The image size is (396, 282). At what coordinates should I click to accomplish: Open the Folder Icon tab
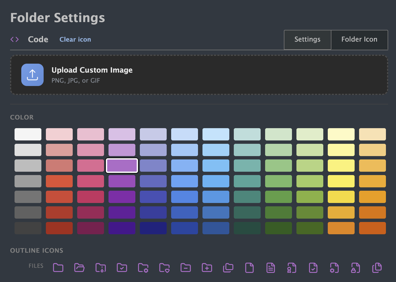[x=359, y=40]
